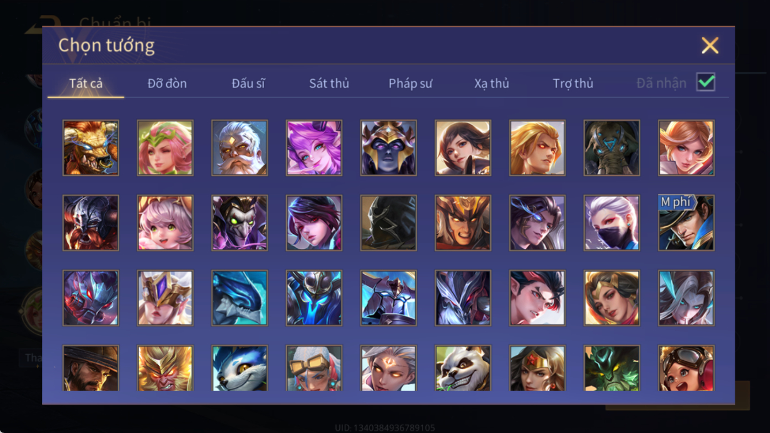Toggle the Đã nhận checkbox
This screenshot has height=433, width=770.
705,82
